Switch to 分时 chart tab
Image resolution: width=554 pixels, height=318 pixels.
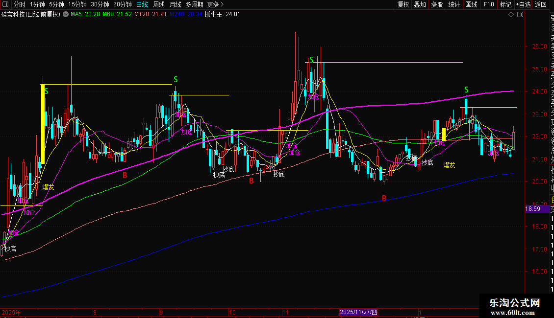coord(20,4)
